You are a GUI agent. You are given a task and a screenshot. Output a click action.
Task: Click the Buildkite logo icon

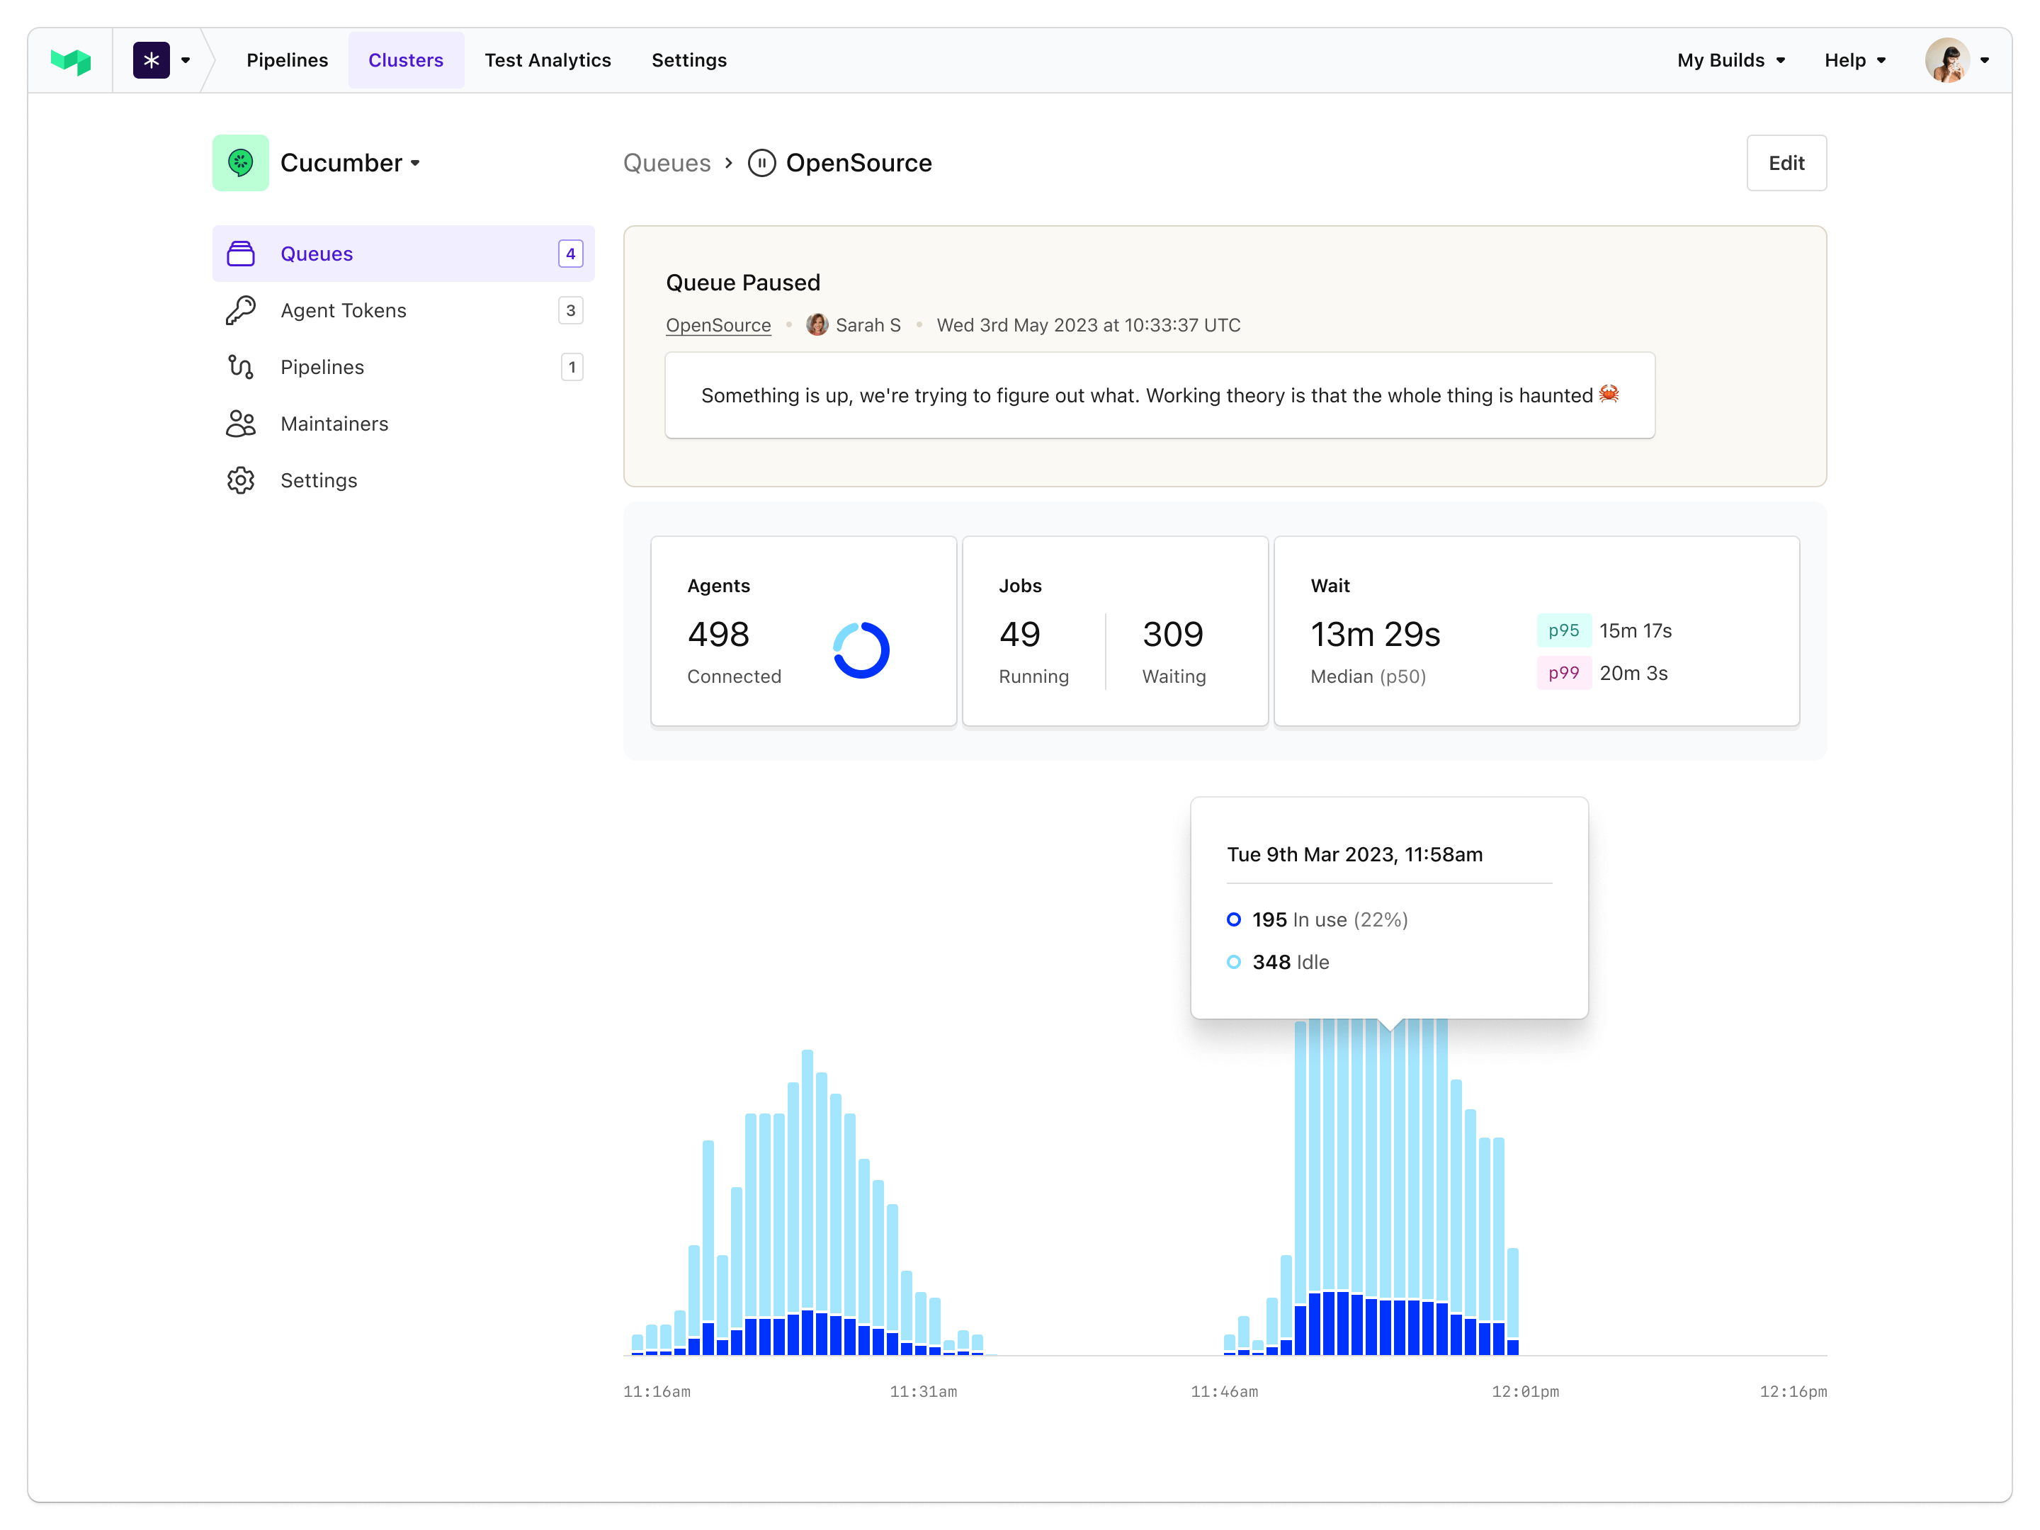coord(71,61)
